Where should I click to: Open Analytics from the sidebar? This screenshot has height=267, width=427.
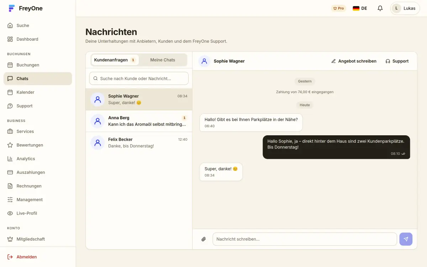pos(38,159)
